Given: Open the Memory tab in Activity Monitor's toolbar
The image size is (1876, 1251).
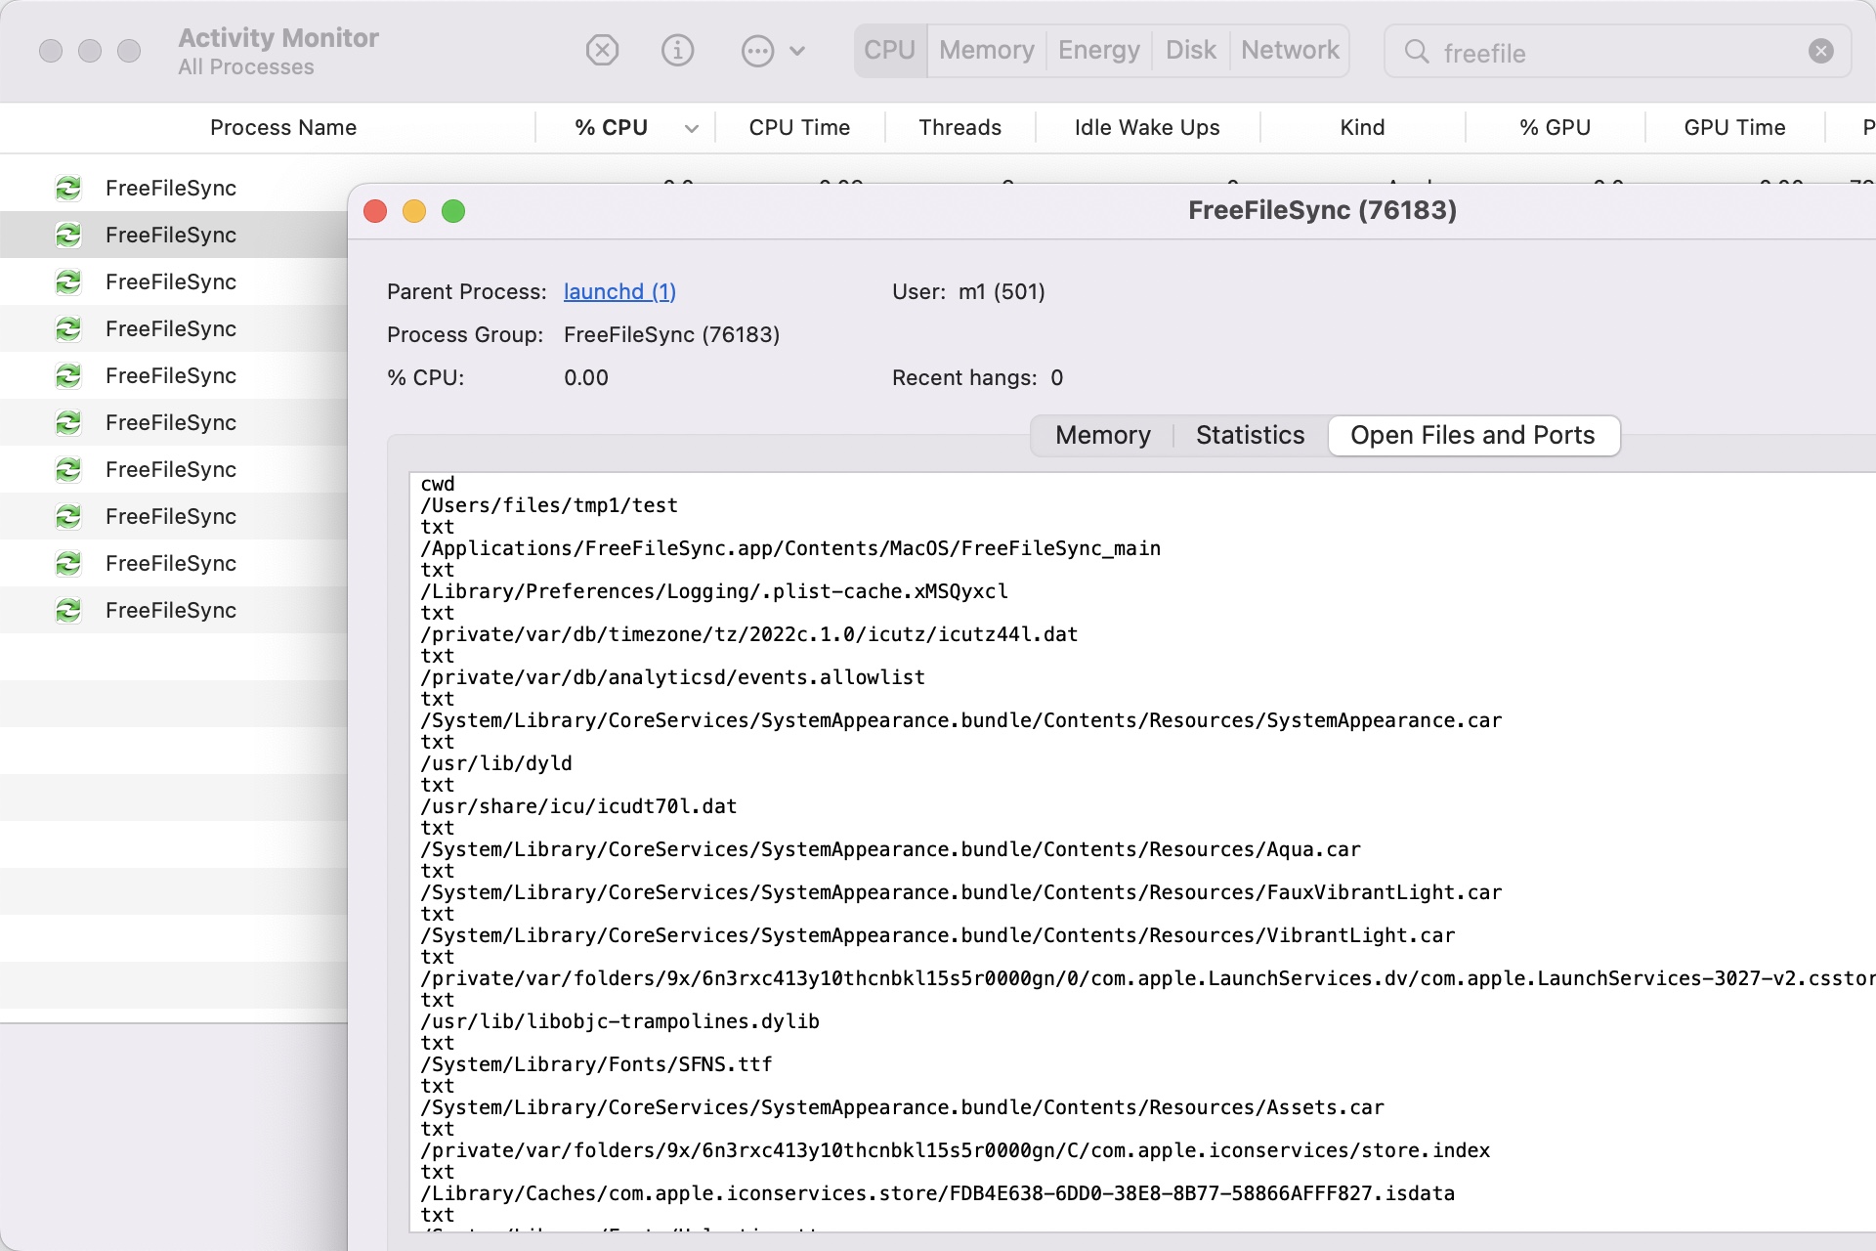Looking at the screenshot, I should [x=987, y=50].
